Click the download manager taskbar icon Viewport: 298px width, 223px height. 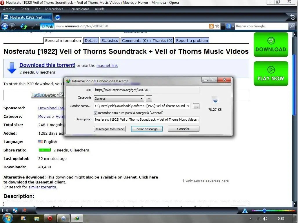click(x=77, y=218)
